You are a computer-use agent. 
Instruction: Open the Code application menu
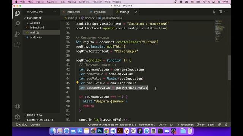pyautogui.click(x=23, y=2)
